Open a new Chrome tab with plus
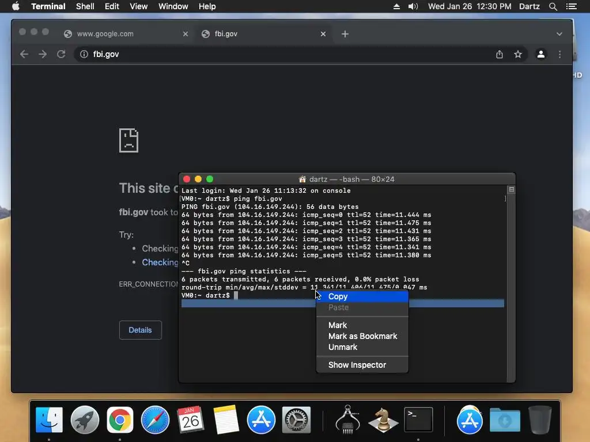The height and width of the screenshot is (442, 590). (345, 34)
